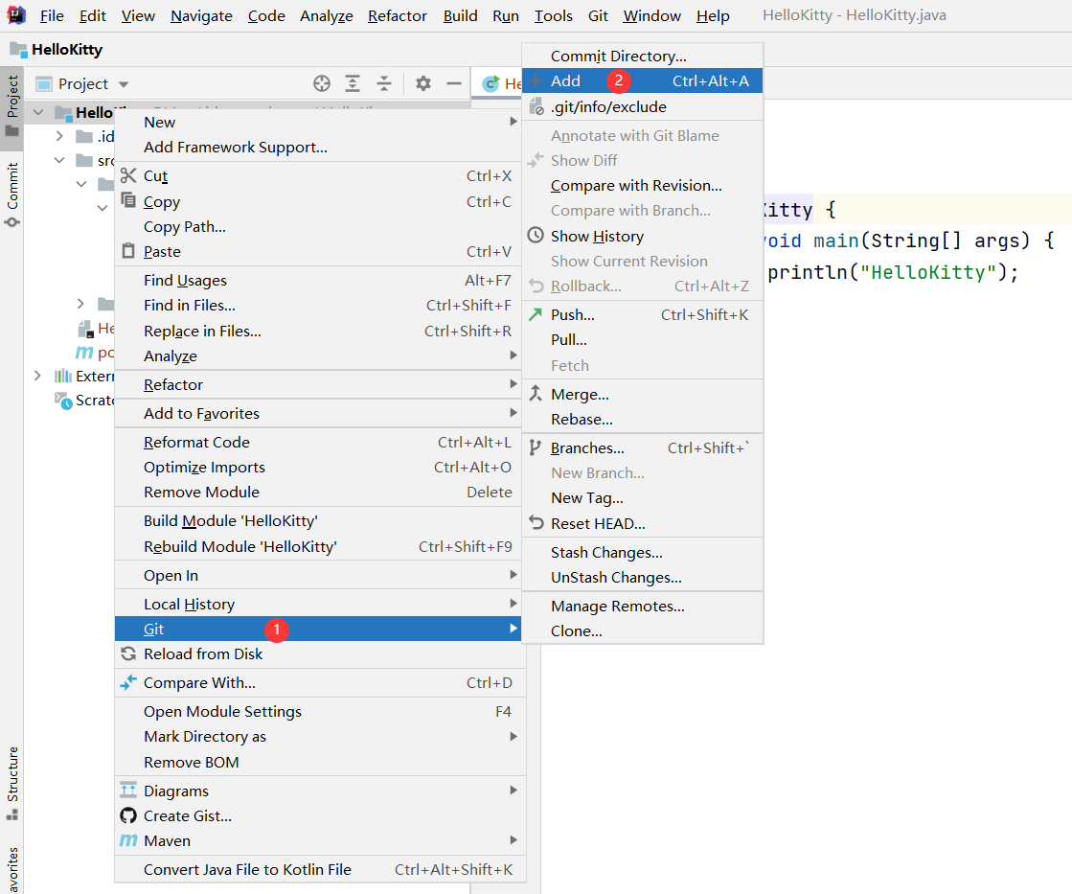Open the Commit tool window sidebar tab
Screen dimensions: 1072x894
tap(12, 195)
